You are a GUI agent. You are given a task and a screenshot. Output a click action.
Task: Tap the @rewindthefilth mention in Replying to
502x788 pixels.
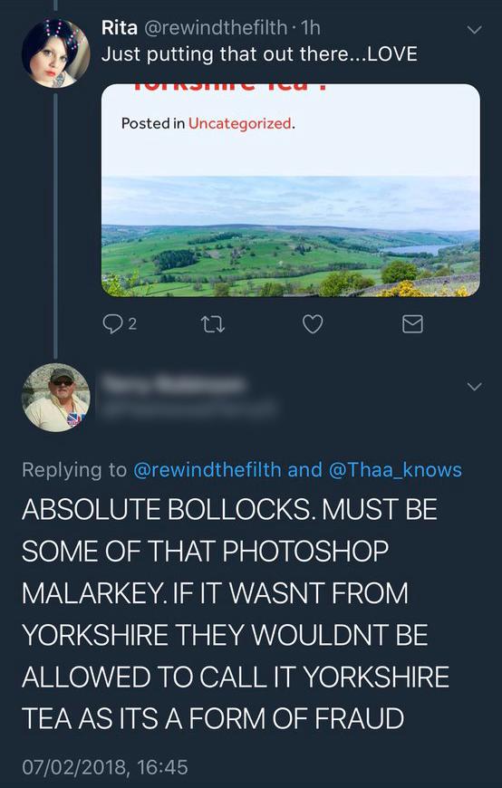point(208,470)
